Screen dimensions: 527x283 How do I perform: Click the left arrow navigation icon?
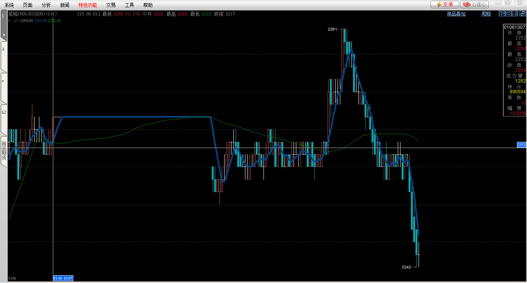coord(502,13)
